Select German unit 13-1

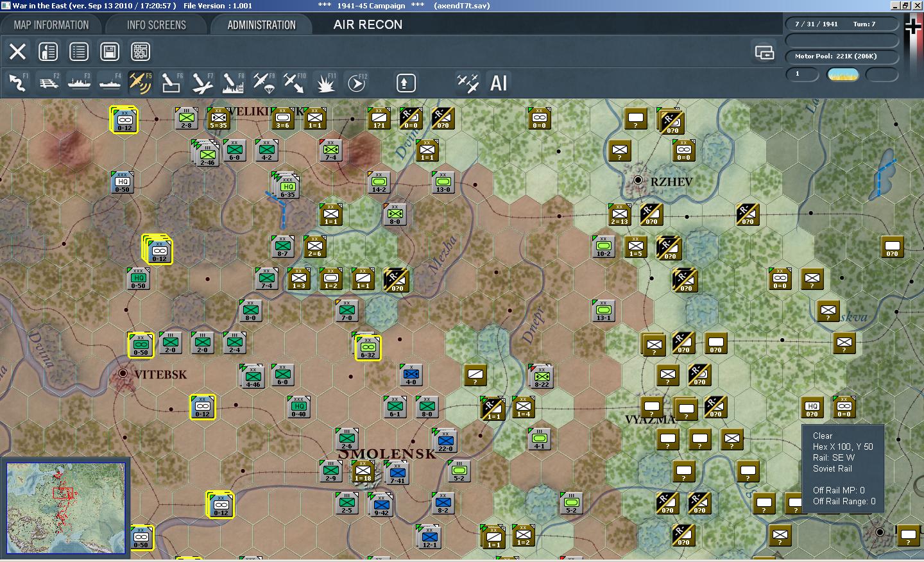point(604,311)
